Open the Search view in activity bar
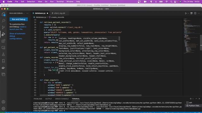 point(3,21)
